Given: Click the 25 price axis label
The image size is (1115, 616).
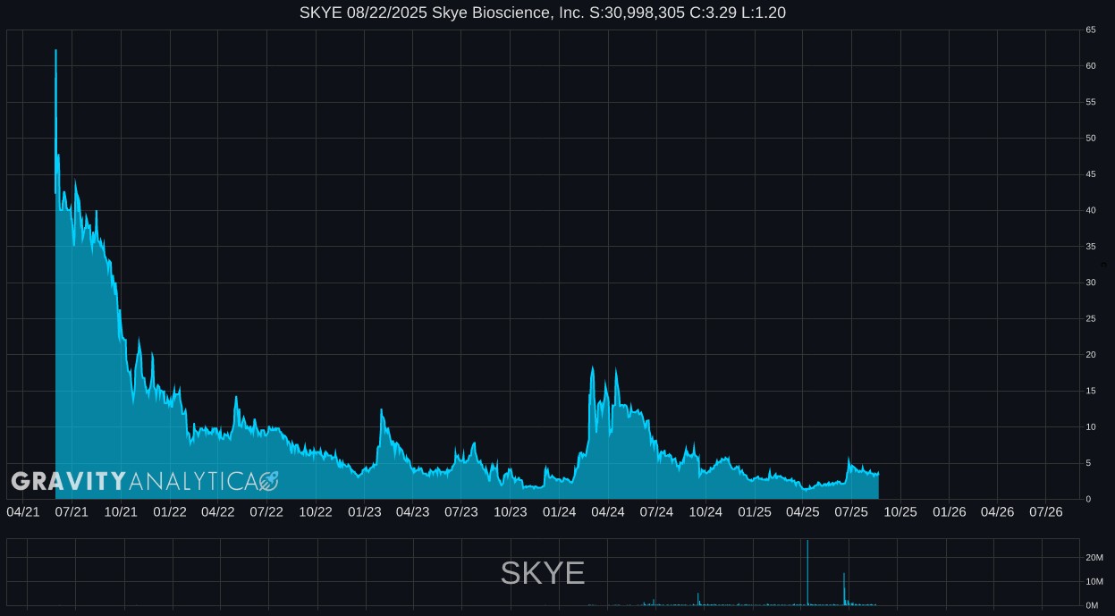Looking at the screenshot, I should click(1091, 319).
